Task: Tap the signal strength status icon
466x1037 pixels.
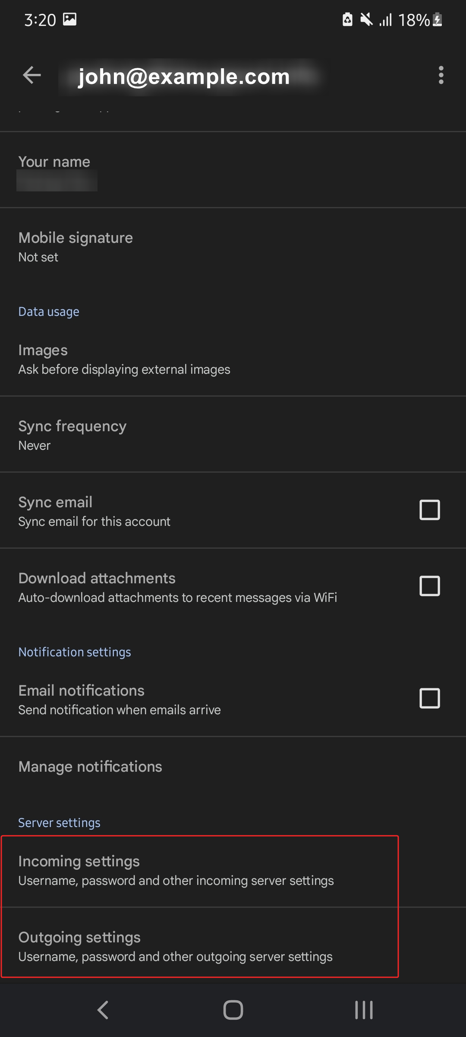Action: [x=386, y=20]
